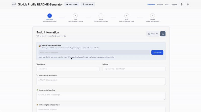Image resolution: width=201 pixels, height=112 pixels.
Task: Click the fork icon in Forks badge
Action: (83, 4)
